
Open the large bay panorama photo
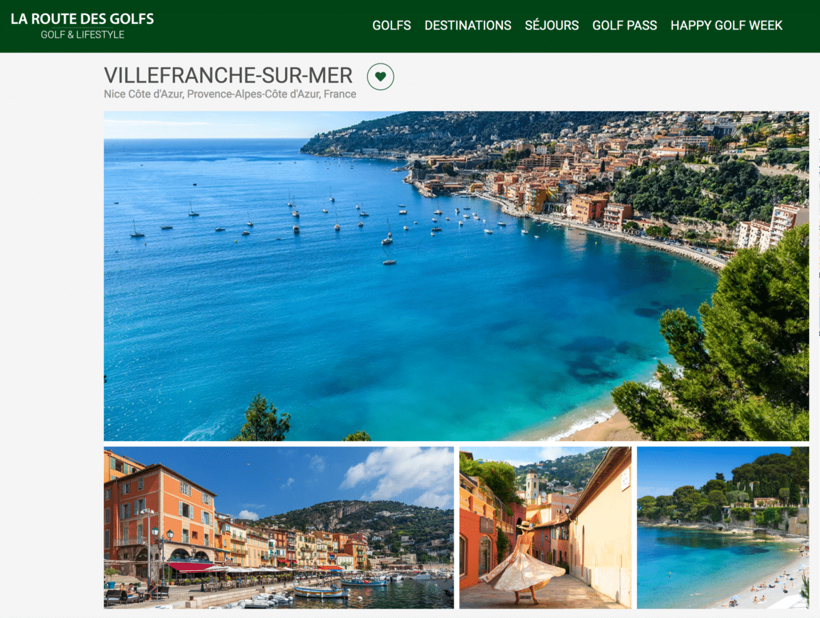tap(456, 276)
